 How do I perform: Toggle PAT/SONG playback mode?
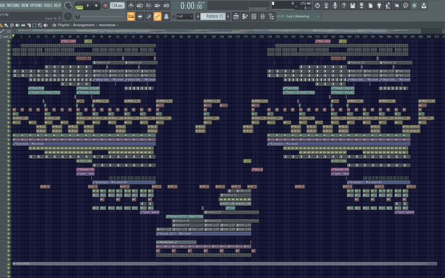(79, 5)
